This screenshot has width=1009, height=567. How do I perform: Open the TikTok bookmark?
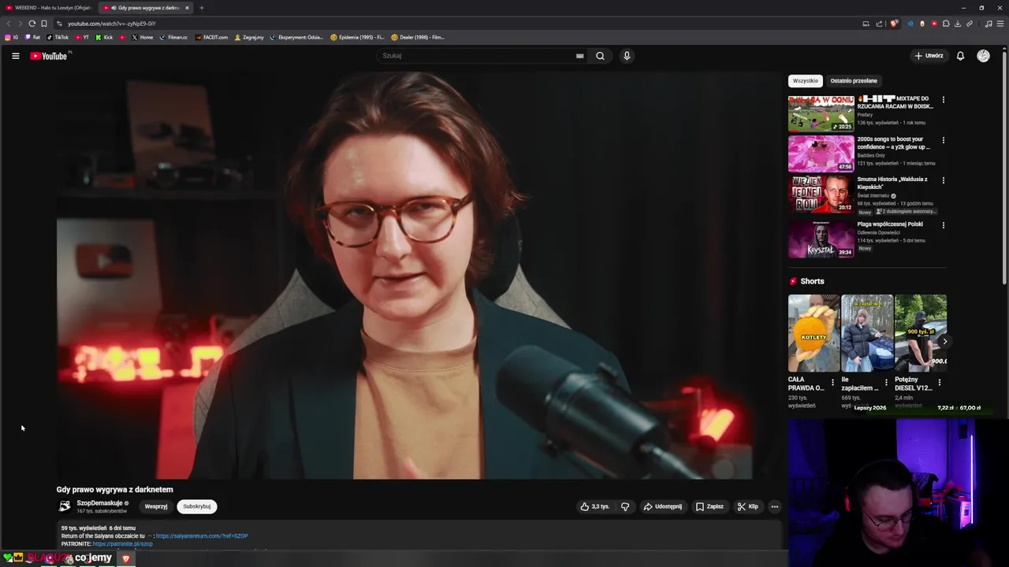(x=58, y=37)
